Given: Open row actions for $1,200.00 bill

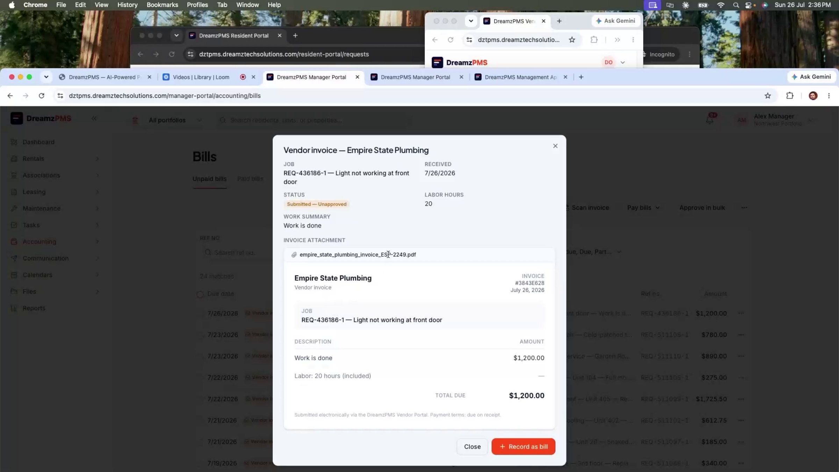Looking at the screenshot, I should click(x=741, y=313).
